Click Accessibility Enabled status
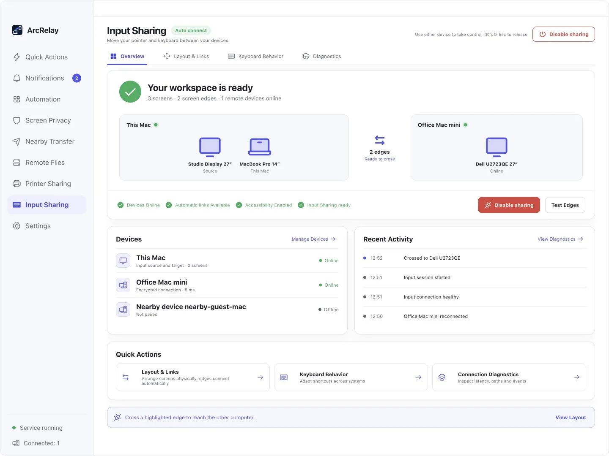 (264, 205)
